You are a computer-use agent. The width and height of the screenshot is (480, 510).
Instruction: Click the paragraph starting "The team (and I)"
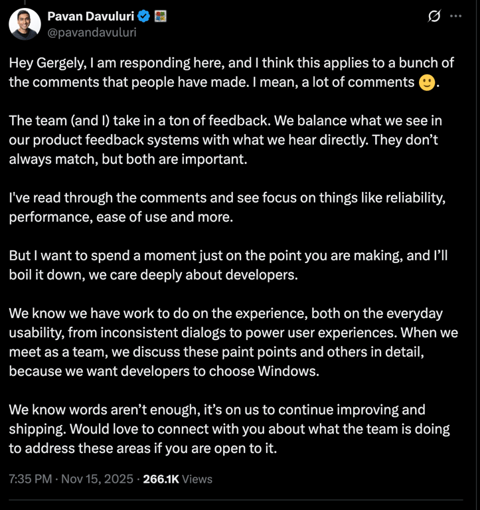(226, 141)
